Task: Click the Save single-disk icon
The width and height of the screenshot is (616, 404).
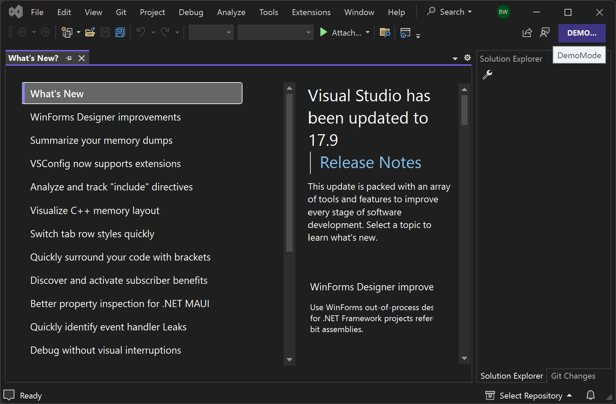Action: pos(105,32)
